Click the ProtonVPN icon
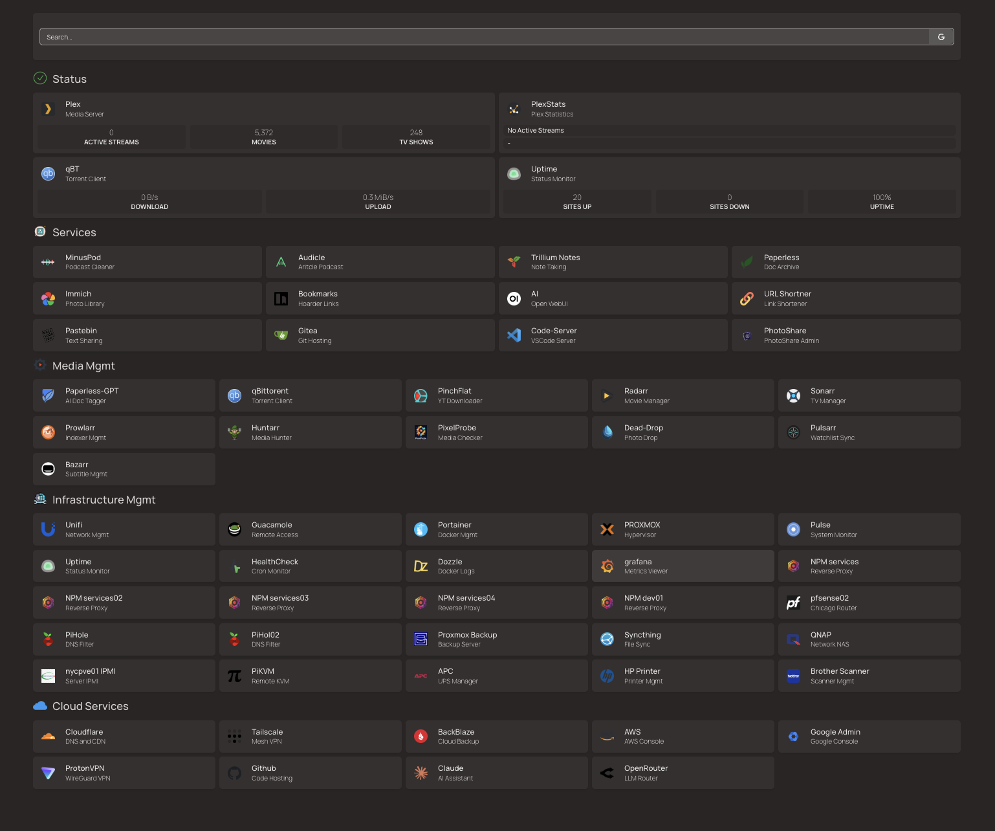995x831 pixels. 48,773
